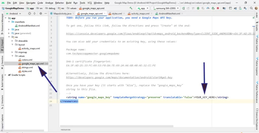Open the Refactor menu

(x=60, y=3)
